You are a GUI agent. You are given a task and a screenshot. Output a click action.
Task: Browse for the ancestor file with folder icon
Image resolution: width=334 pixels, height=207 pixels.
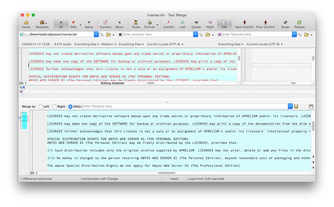[207, 35]
